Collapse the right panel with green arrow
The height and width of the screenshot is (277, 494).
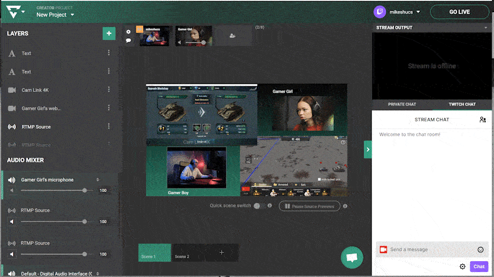coord(368,149)
